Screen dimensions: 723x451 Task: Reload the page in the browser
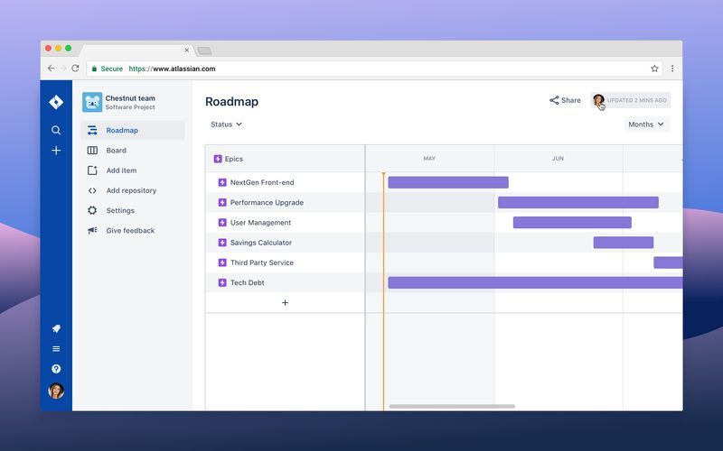75,69
